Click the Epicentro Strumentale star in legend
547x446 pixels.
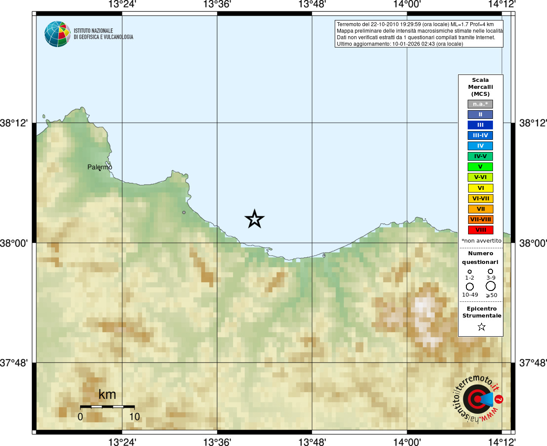pos(481,327)
